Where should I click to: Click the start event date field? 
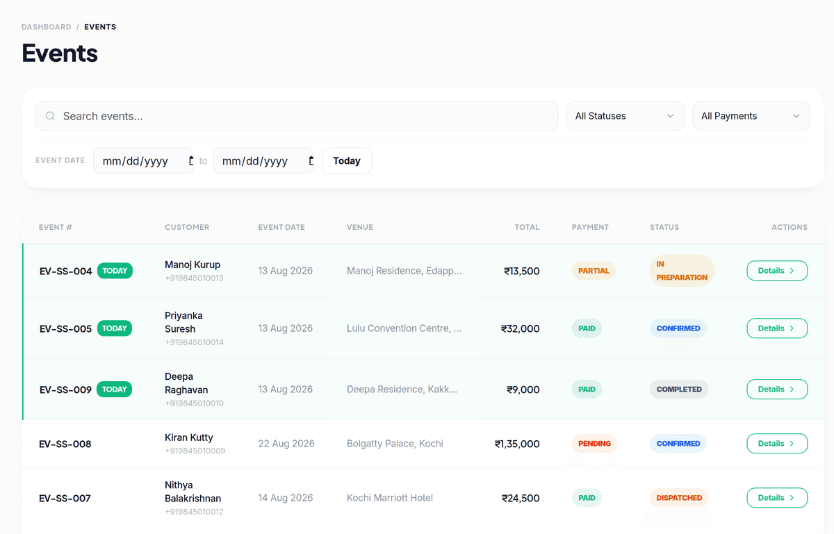(143, 161)
